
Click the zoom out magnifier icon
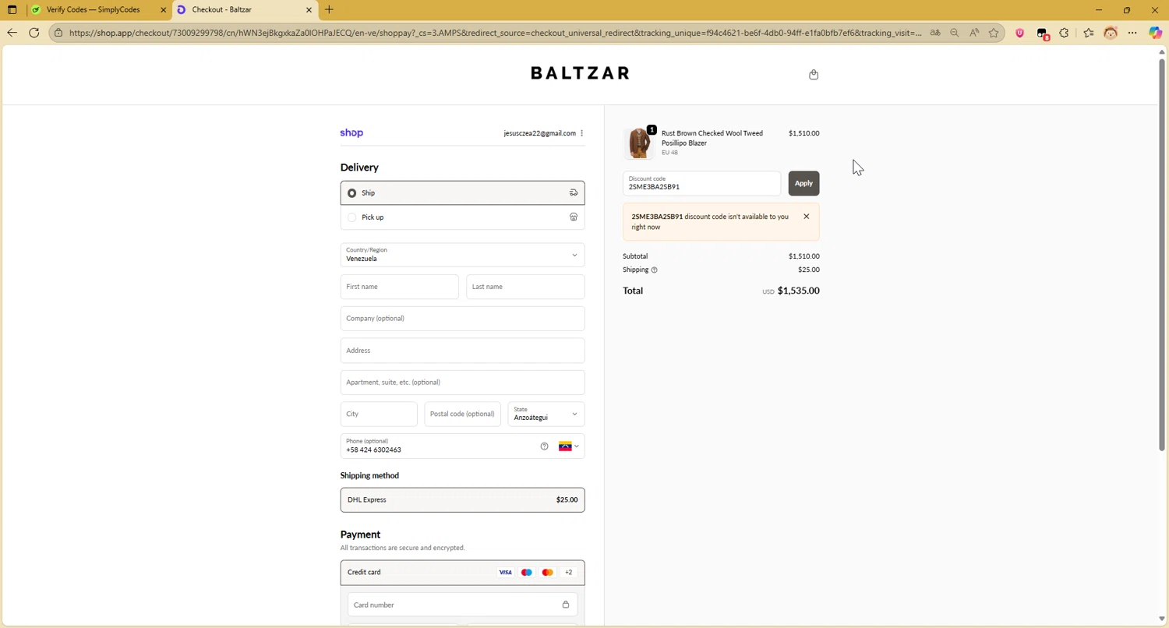pos(954,33)
